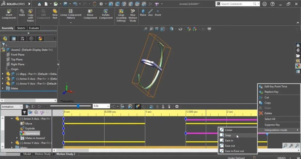This screenshot has width=301, height=159.
Task: Choose Suppress Key from context menu
Action: (x=272, y=125)
